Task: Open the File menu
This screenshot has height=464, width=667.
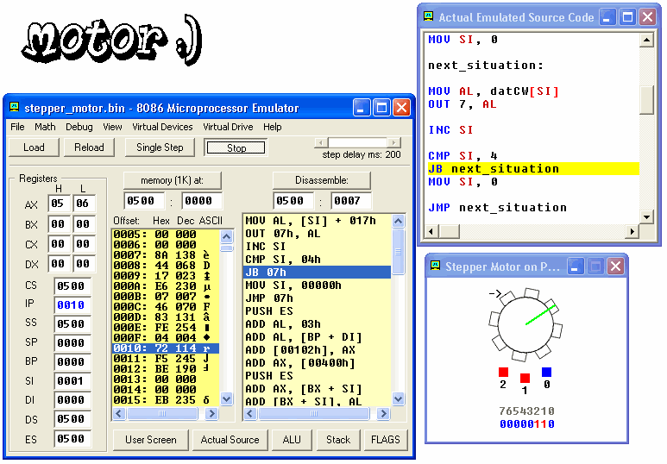Action: [x=17, y=127]
